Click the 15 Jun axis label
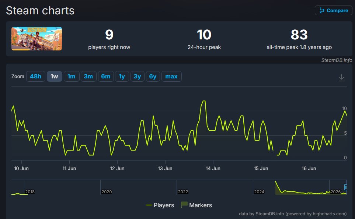Viewport: 355px width, 219px height. [261, 168]
